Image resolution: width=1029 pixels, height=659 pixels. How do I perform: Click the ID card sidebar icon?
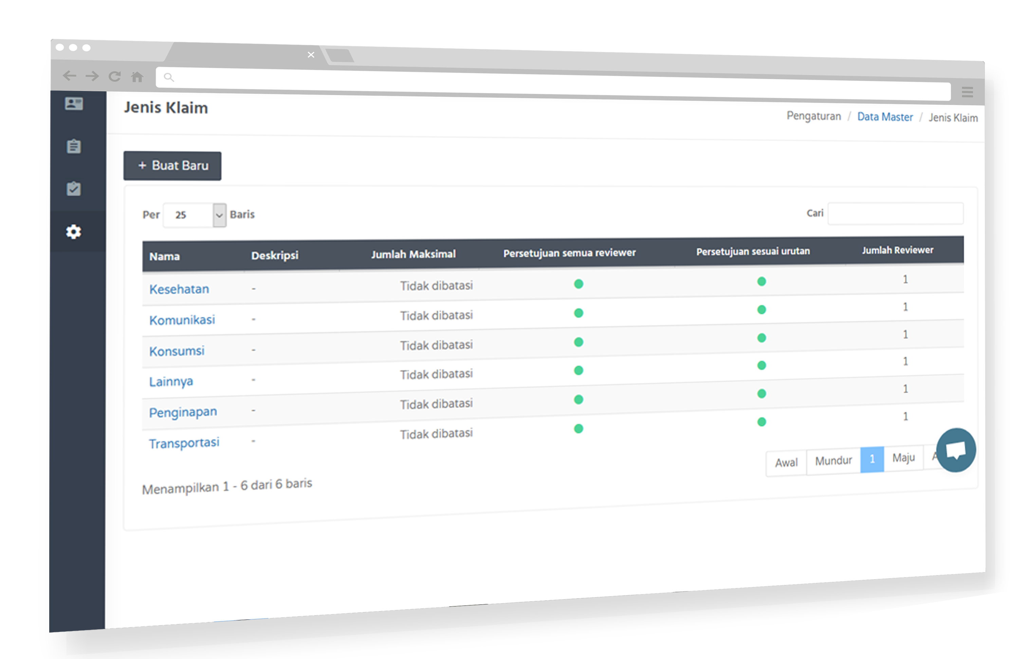pyautogui.click(x=74, y=104)
